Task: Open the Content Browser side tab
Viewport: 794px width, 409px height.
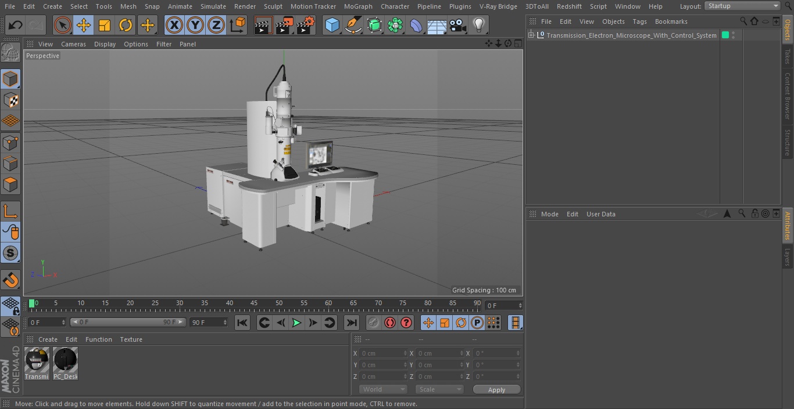Action: [788, 95]
